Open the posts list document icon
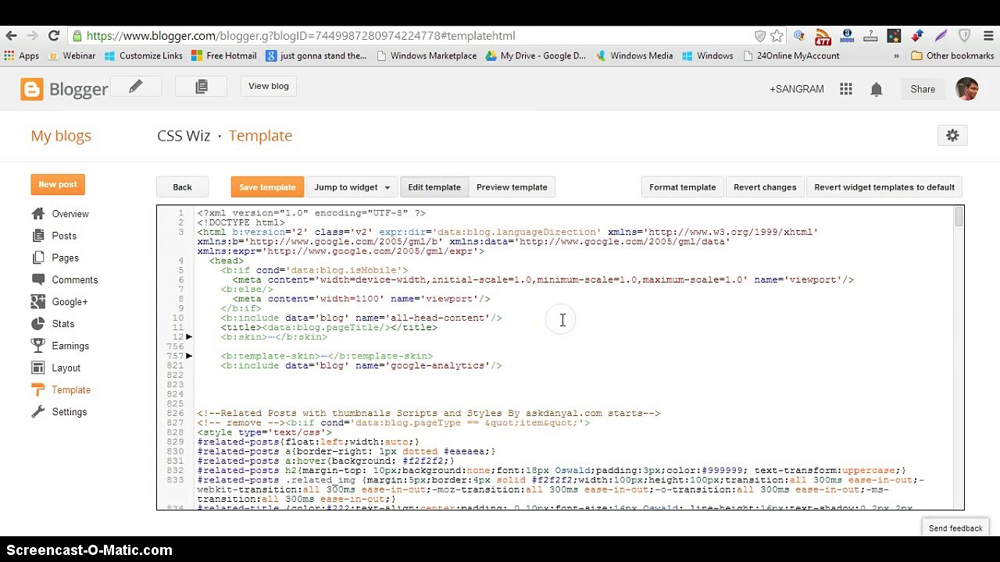 [202, 87]
